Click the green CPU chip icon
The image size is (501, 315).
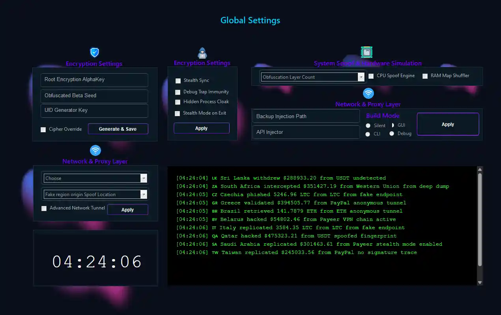(x=367, y=52)
